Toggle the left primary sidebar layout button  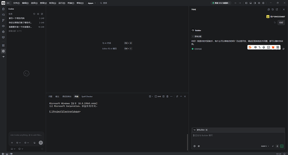pos(247,3)
